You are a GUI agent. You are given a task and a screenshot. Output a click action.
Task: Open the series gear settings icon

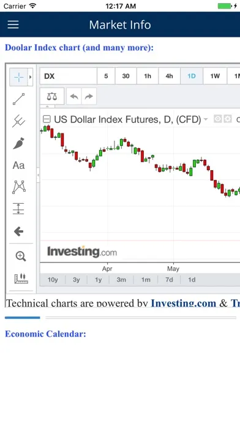(x=228, y=119)
